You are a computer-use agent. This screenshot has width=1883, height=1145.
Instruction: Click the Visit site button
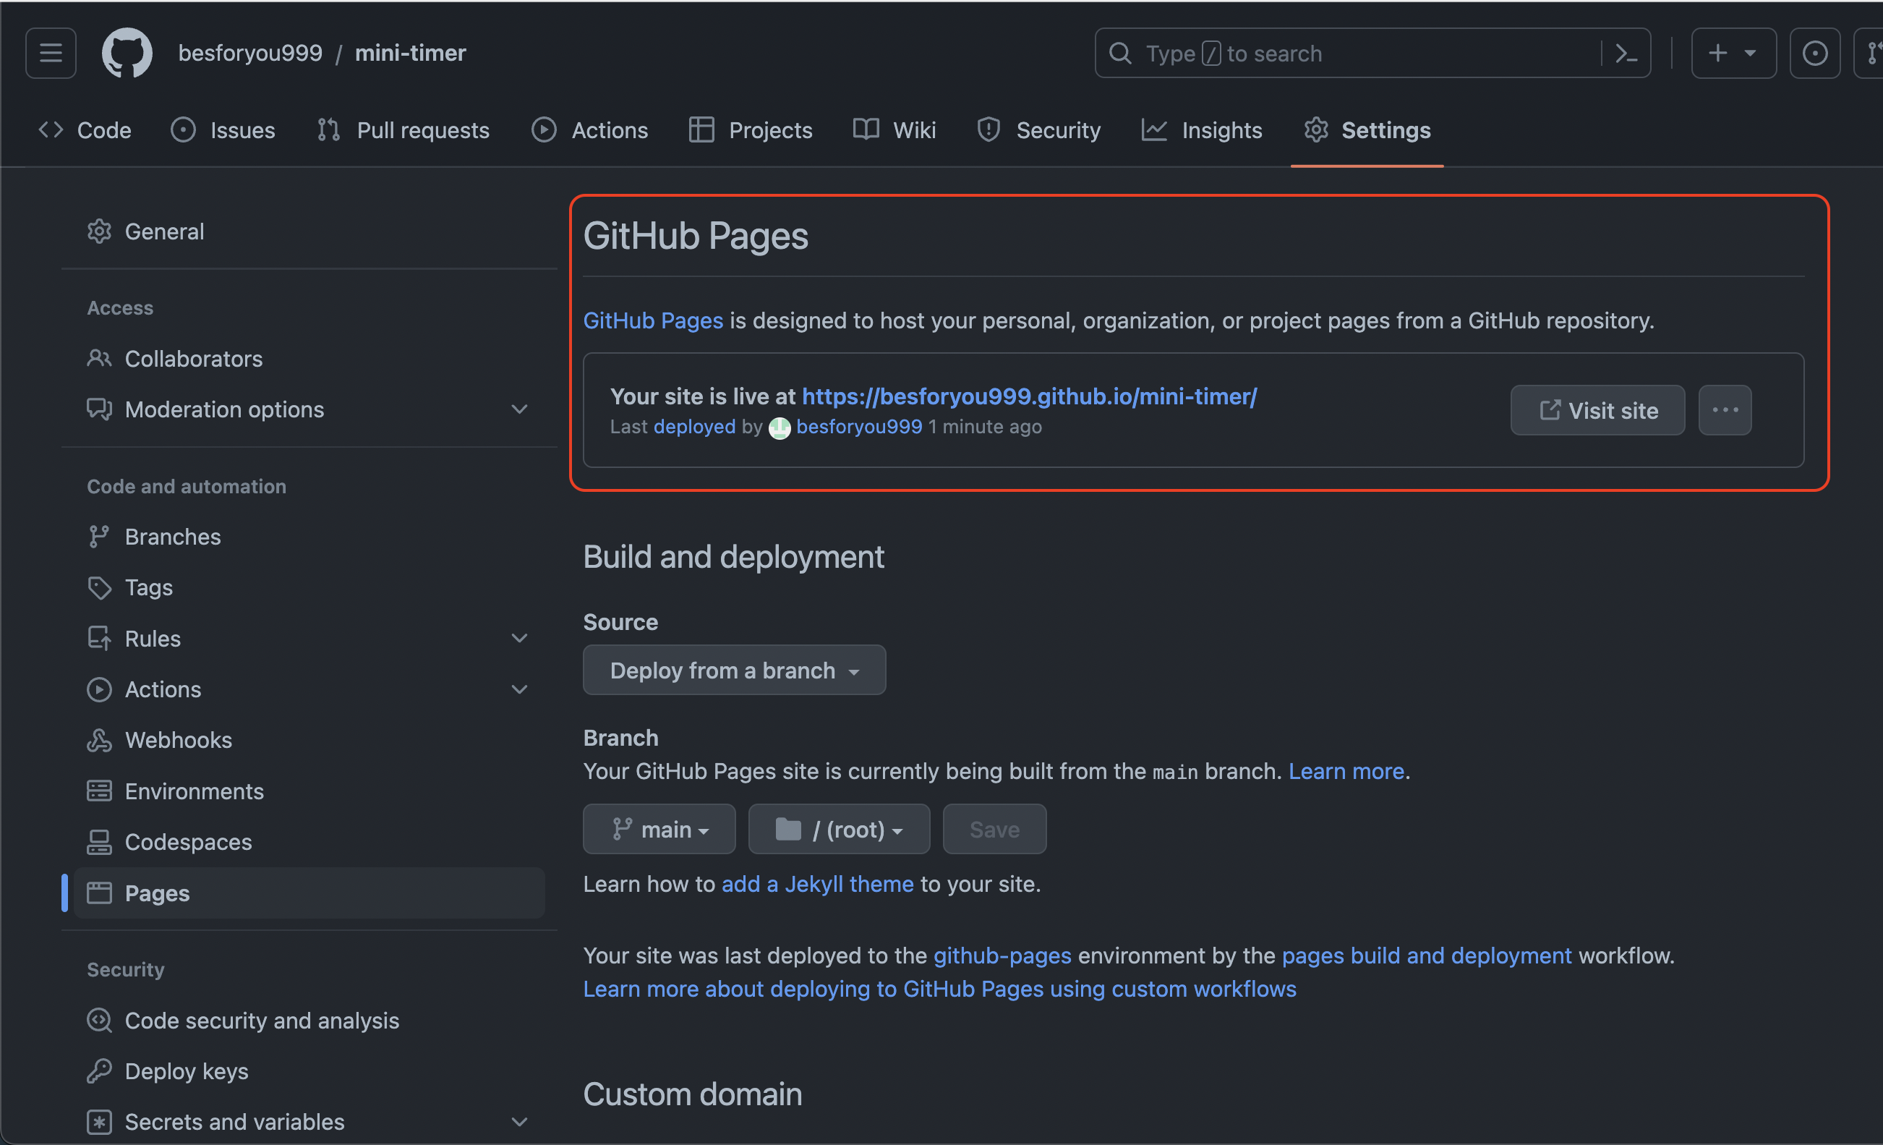(x=1597, y=409)
